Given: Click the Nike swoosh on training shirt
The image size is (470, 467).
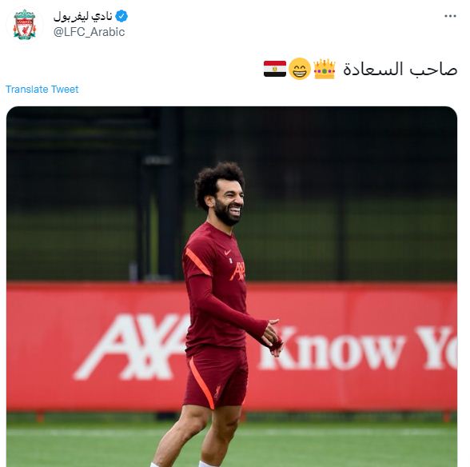Looking at the screenshot, I should pos(228,252).
